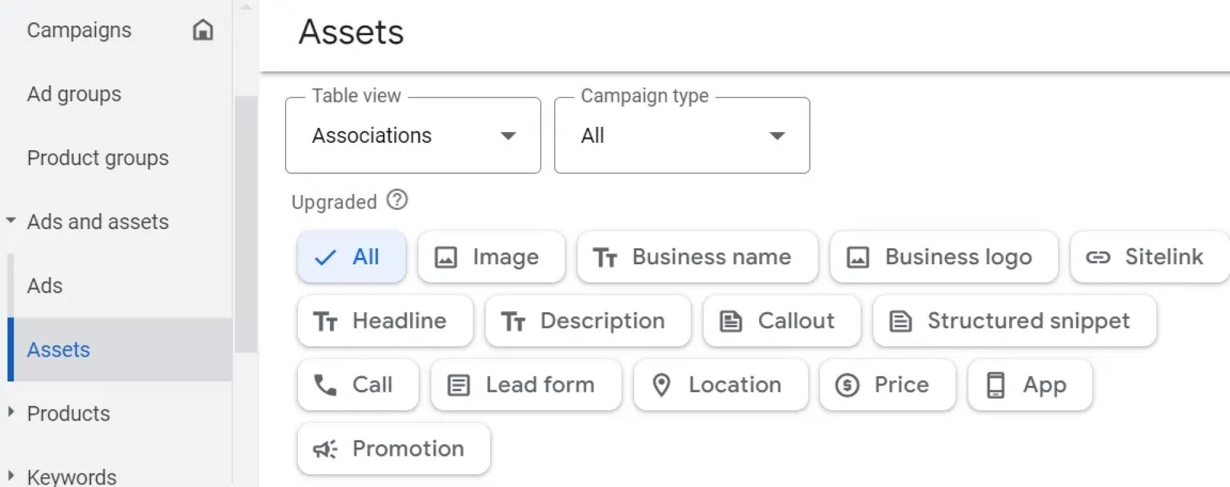Choose the Price asset chip
The height and width of the screenshot is (487, 1230).
887,385
